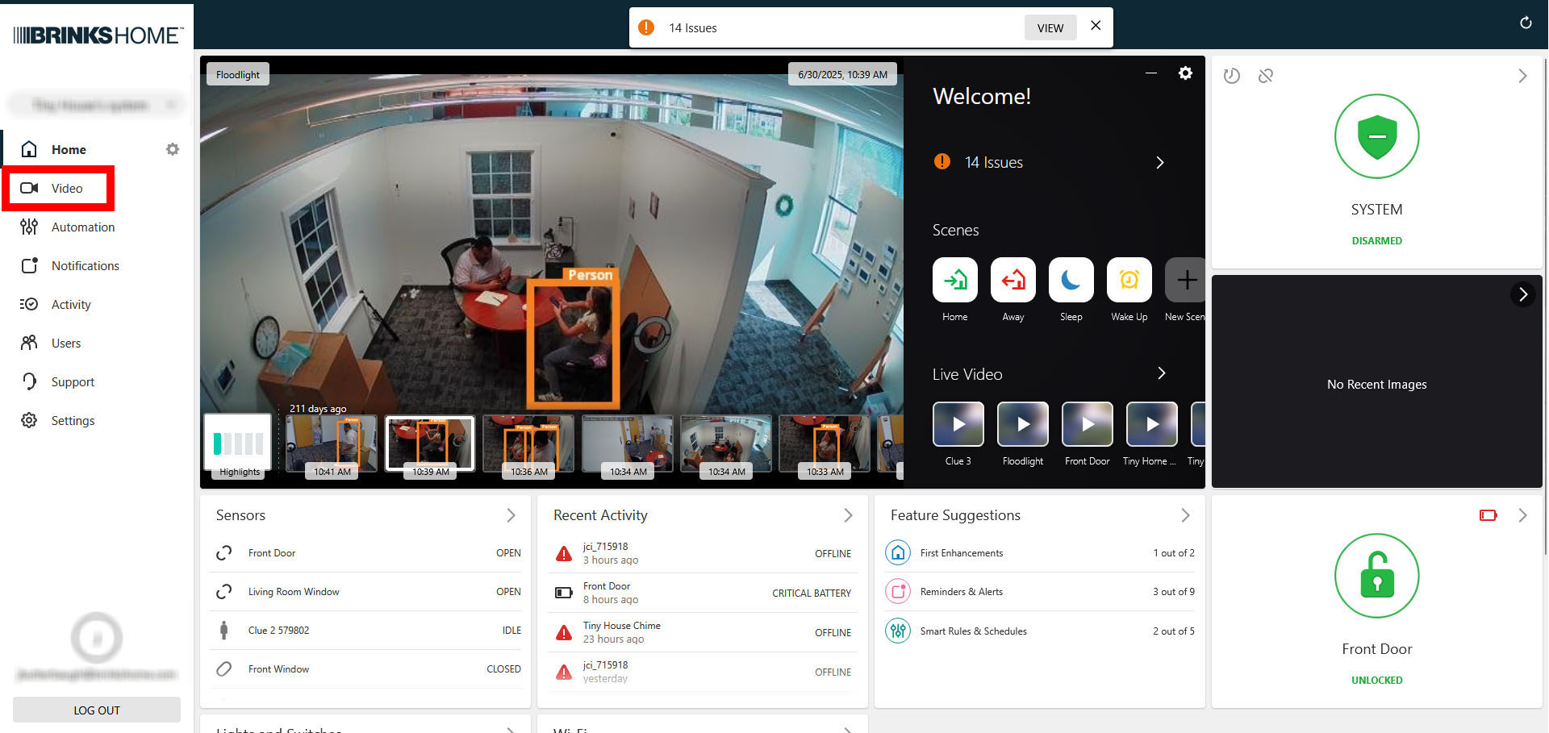Select the 10:33 AM clip thumbnail
Image resolution: width=1549 pixels, height=733 pixels.
tap(825, 444)
